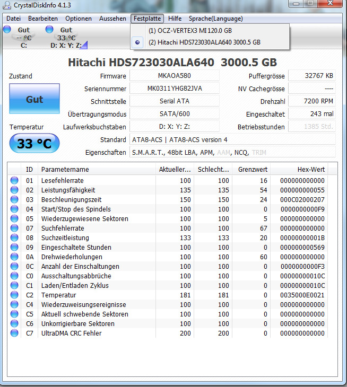347x387 pixels.
Task: Close the Festplatte menu
Action: 147,19
